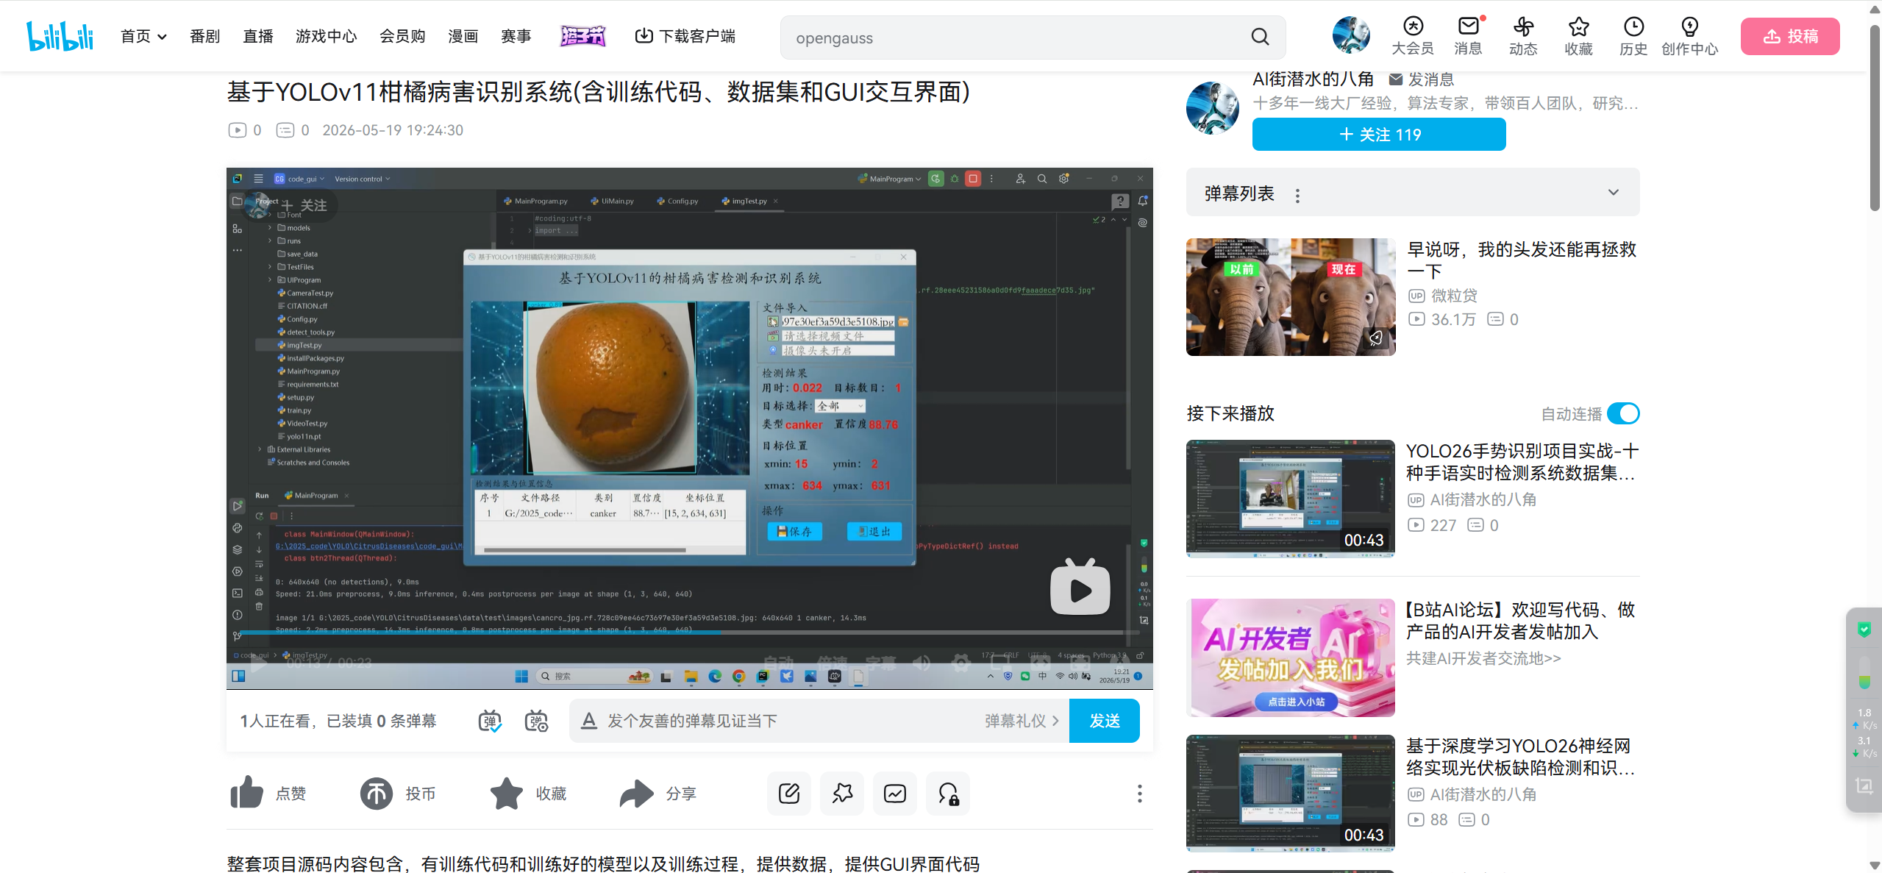This screenshot has width=1882, height=873.
Task: Open the elephant hair ad thumbnail
Action: [x=1290, y=296]
